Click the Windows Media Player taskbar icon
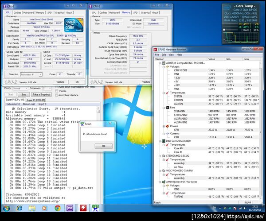 44,208
